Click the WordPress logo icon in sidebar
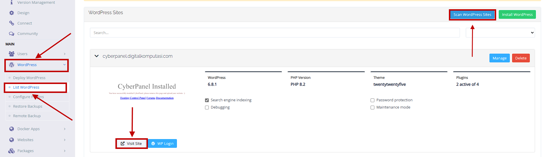This screenshot has width=544, height=157. coord(12,65)
